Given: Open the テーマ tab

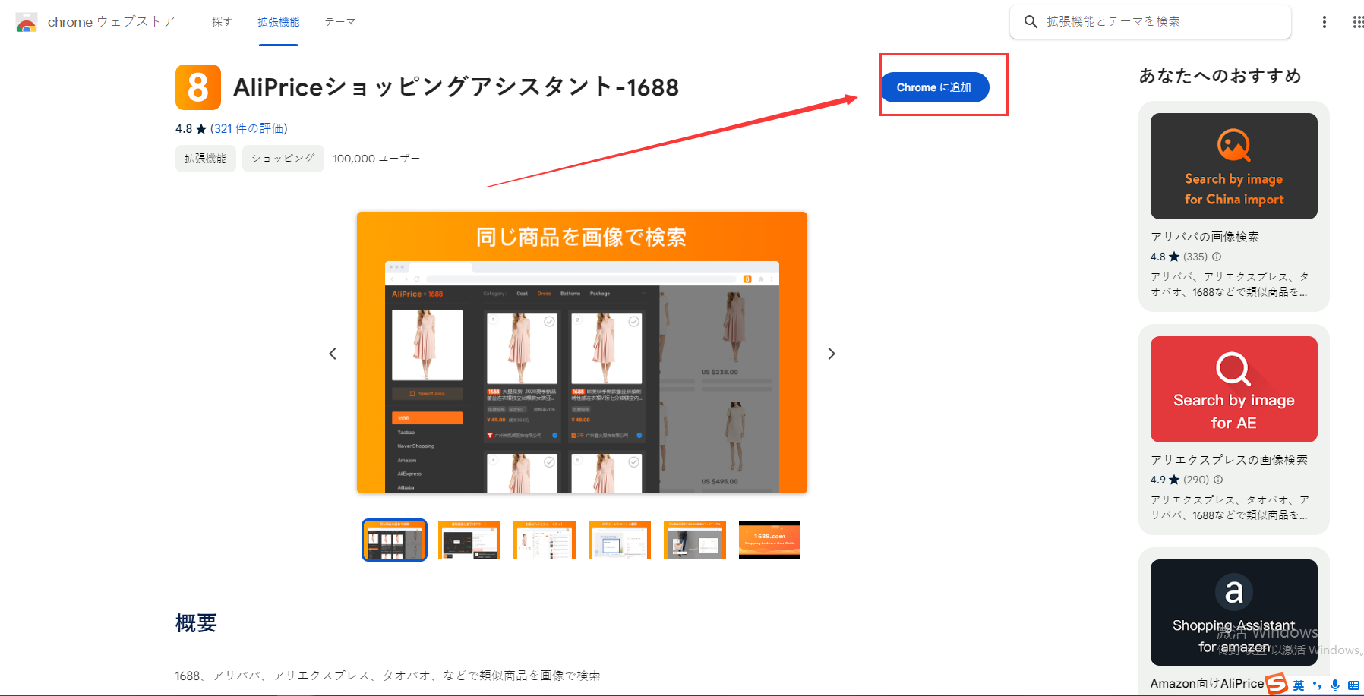Looking at the screenshot, I should 340,22.
